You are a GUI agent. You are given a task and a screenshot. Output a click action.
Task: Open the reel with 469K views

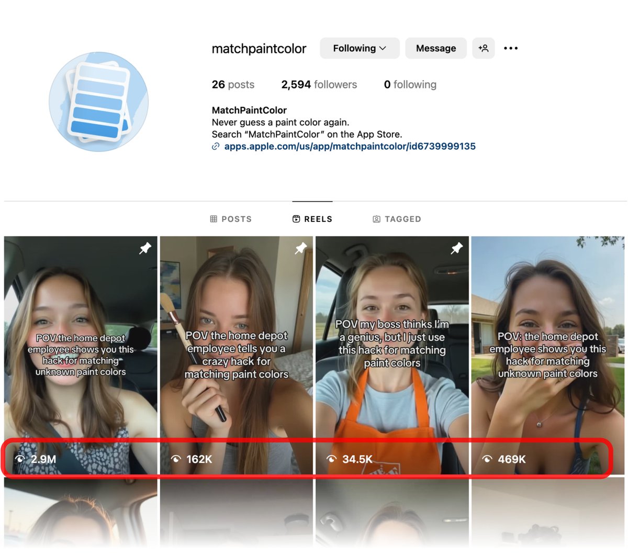[548, 356]
